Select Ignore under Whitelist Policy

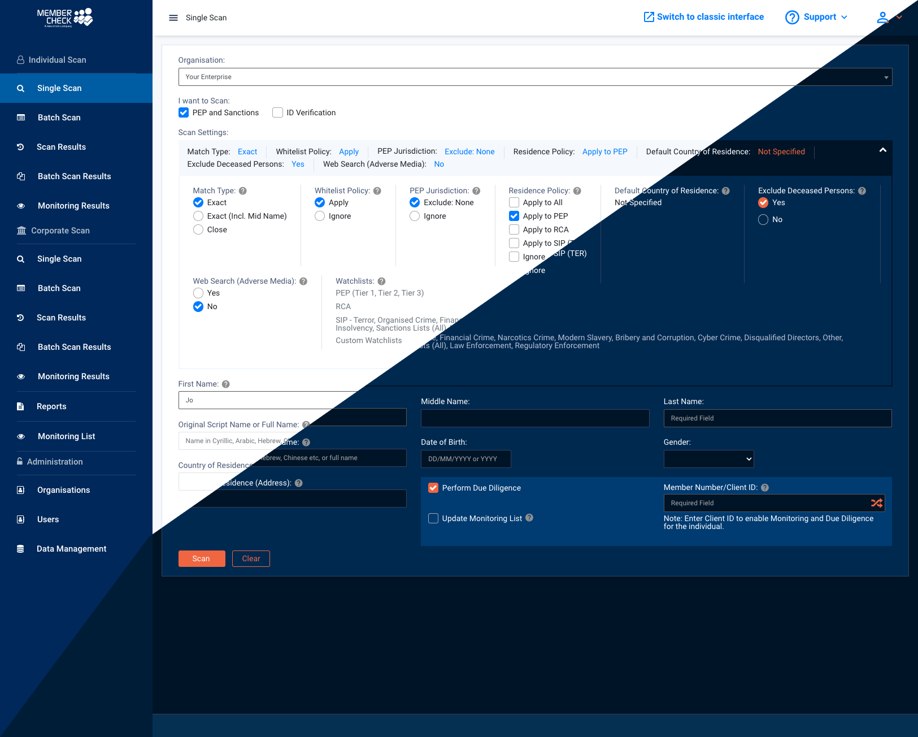tap(320, 216)
